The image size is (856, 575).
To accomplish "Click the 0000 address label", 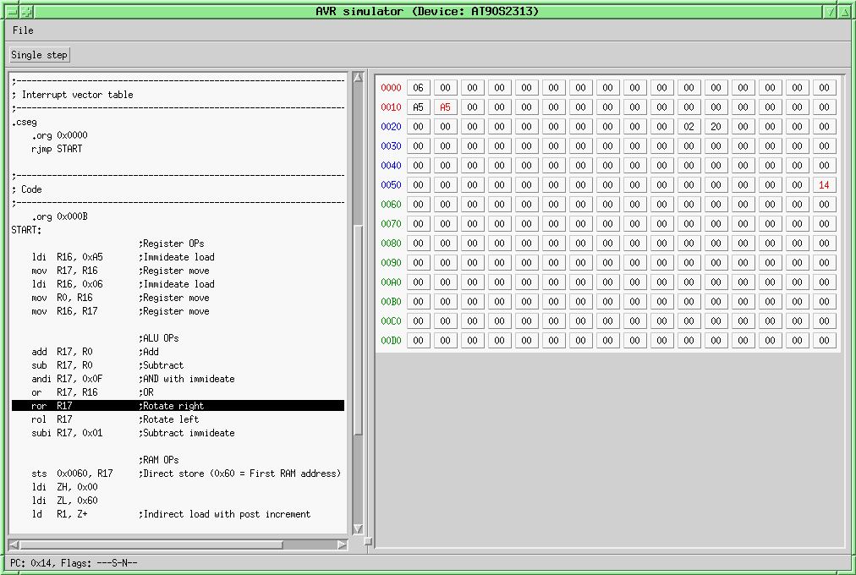I will 391,88.
